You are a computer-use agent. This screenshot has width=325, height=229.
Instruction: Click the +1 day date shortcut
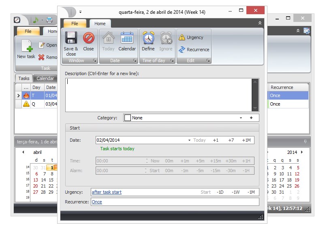216,140
